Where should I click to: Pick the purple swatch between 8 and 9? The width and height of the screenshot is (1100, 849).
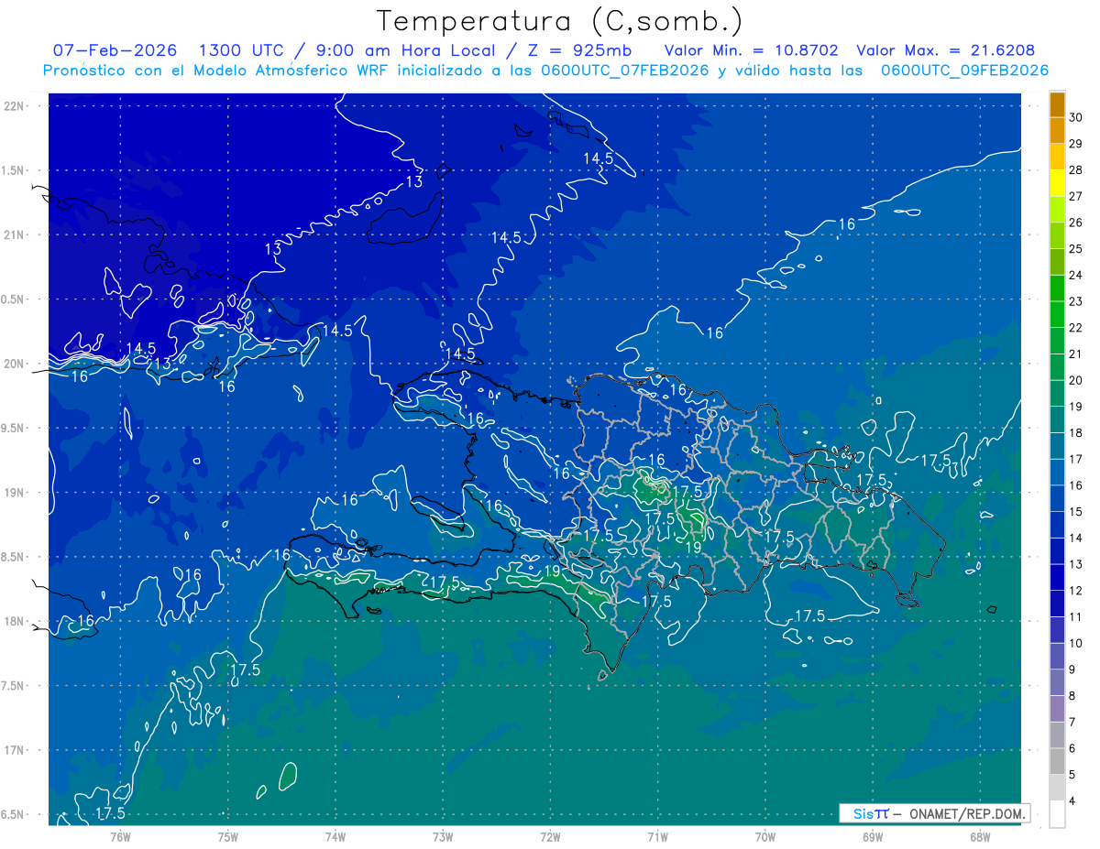coord(1057,682)
